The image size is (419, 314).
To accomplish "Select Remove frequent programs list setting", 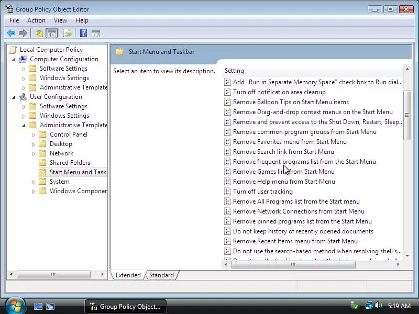I will tap(304, 162).
